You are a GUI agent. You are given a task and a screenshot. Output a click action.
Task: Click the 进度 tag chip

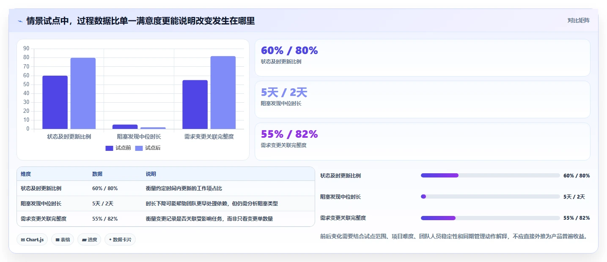point(89,240)
